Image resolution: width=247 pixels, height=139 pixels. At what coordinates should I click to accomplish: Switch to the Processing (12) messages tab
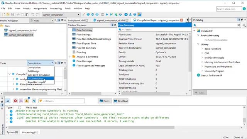tap(30, 132)
